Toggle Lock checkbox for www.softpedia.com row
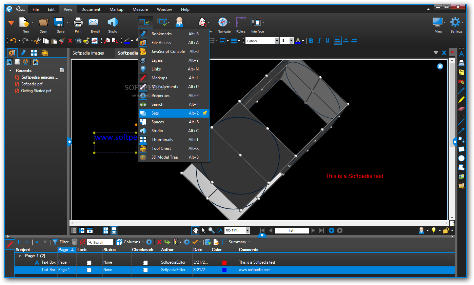The width and height of the screenshot is (474, 285). [89, 270]
